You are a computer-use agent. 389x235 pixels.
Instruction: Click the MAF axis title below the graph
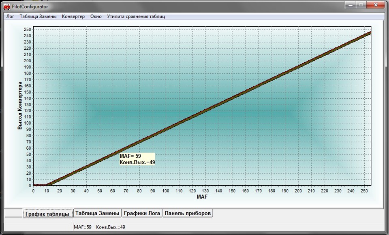coord(202,197)
